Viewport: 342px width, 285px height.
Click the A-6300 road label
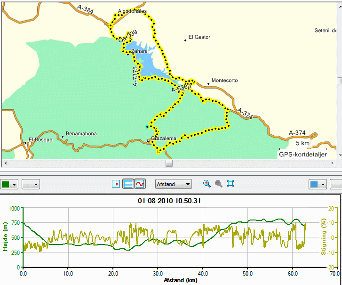pos(181,88)
